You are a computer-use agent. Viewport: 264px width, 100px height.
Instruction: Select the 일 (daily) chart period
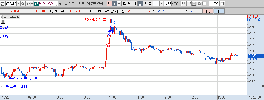109,4
